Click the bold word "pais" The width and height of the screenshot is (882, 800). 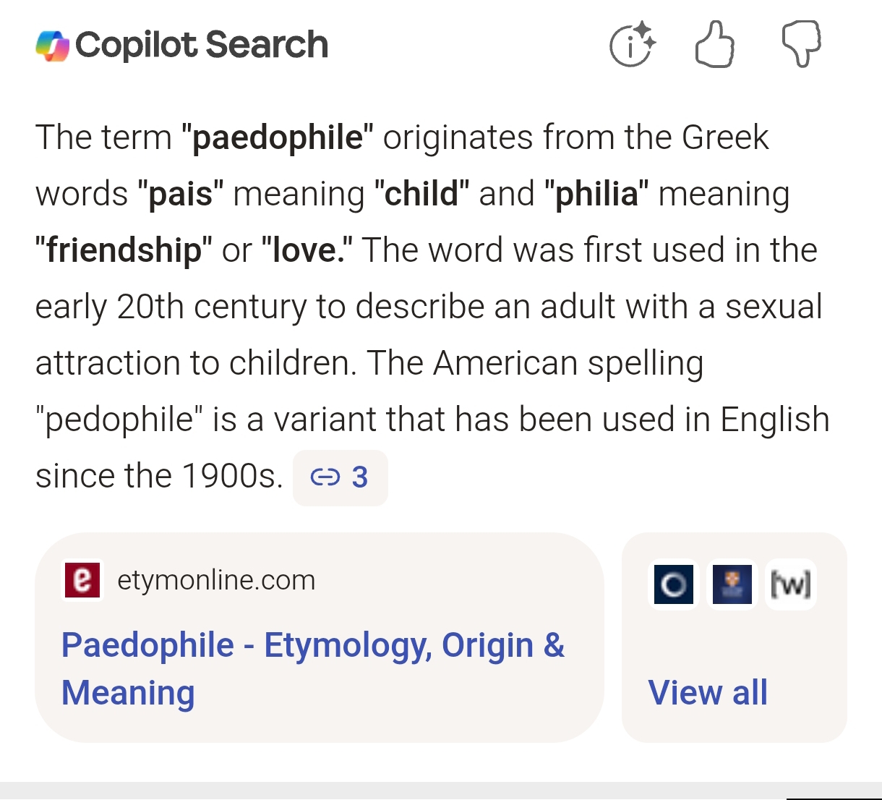point(181,194)
